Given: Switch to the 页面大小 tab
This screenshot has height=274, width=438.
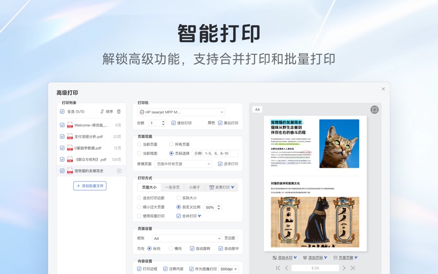Looking at the screenshot, I should click(x=149, y=187).
